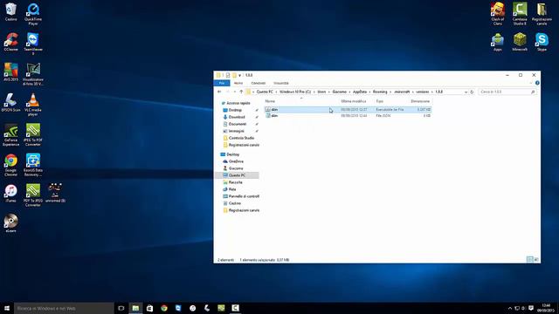Click the properties icon in title bar
Viewport: 559px width, 314px height.
227,75
